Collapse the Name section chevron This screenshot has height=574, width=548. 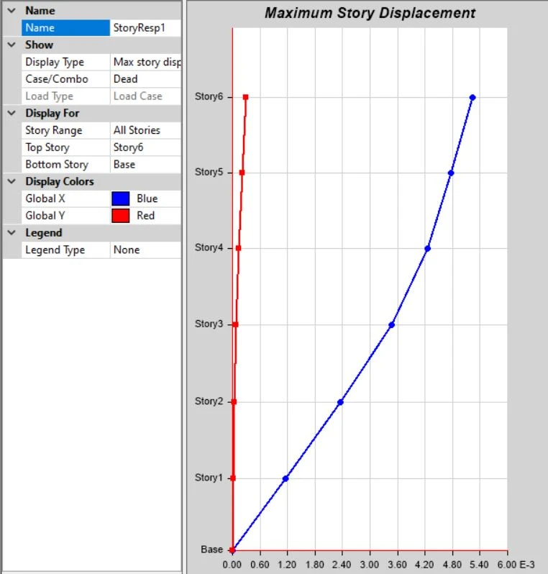[11, 11]
